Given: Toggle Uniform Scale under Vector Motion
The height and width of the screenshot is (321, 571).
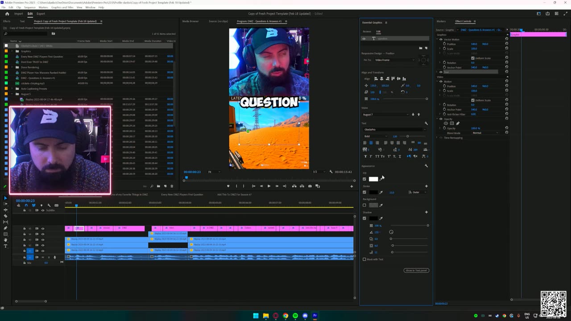Looking at the screenshot, I should point(473,58).
